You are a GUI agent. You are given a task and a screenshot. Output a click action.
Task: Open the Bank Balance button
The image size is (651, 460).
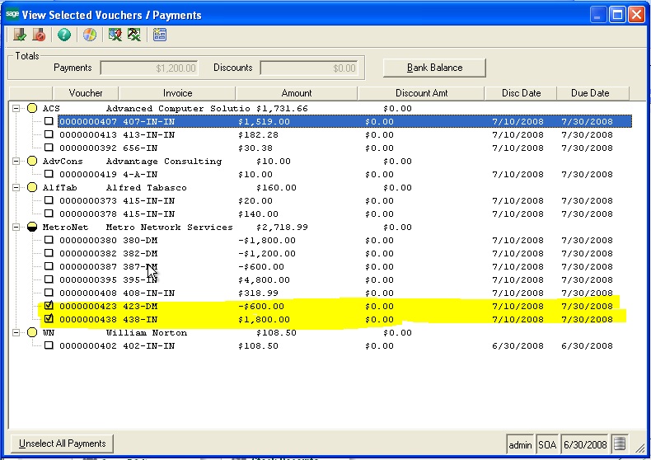(434, 68)
